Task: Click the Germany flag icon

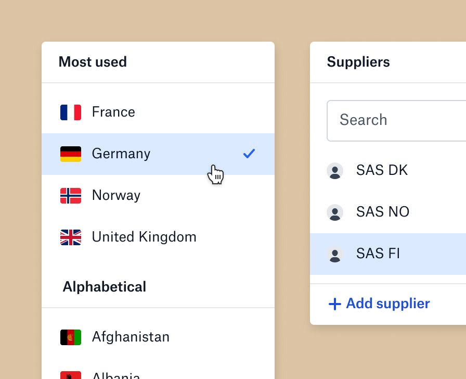Action: point(71,154)
